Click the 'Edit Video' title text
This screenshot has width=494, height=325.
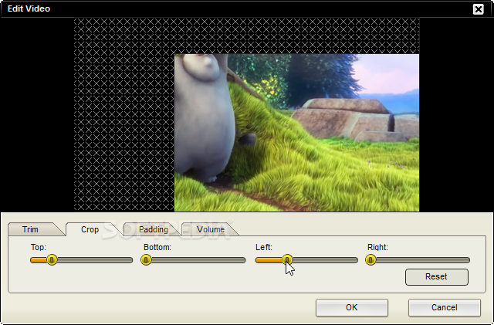pos(29,8)
